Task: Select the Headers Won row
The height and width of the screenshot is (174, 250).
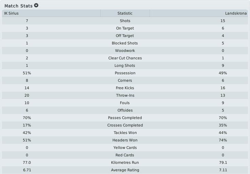Action: (x=125, y=140)
